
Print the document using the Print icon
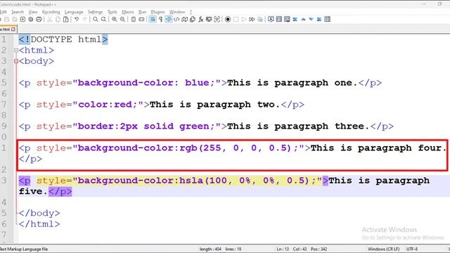39,19
